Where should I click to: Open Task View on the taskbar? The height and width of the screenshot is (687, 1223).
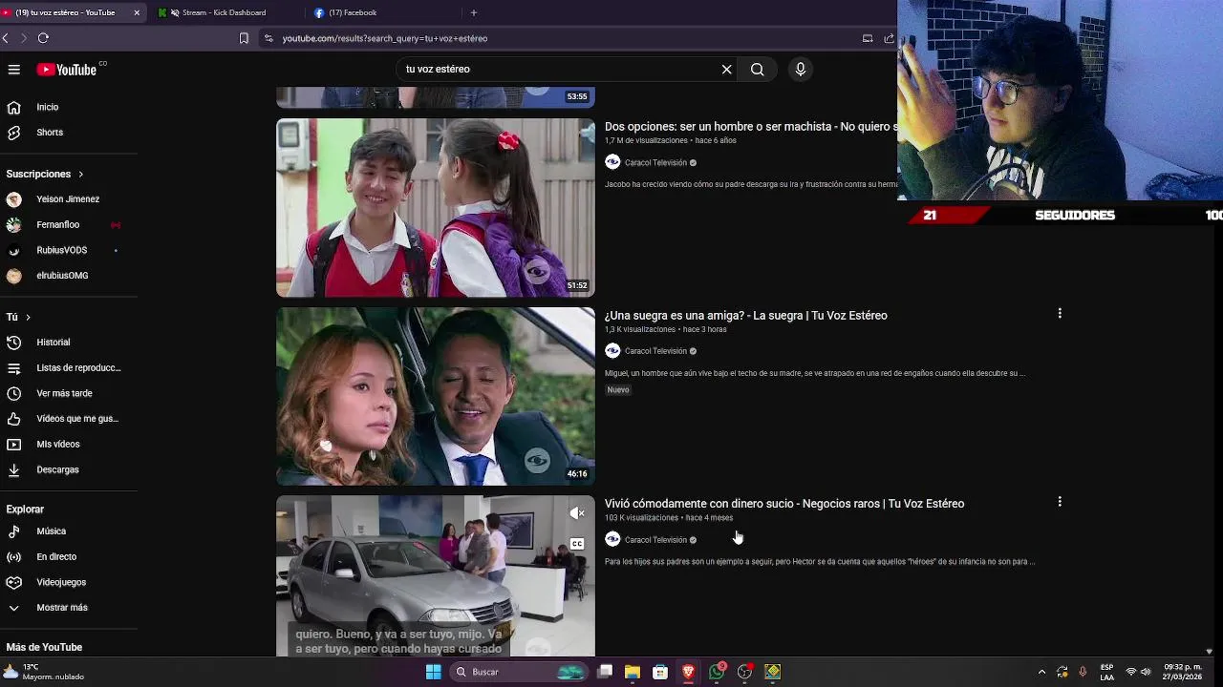pyautogui.click(x=604, y=672)
